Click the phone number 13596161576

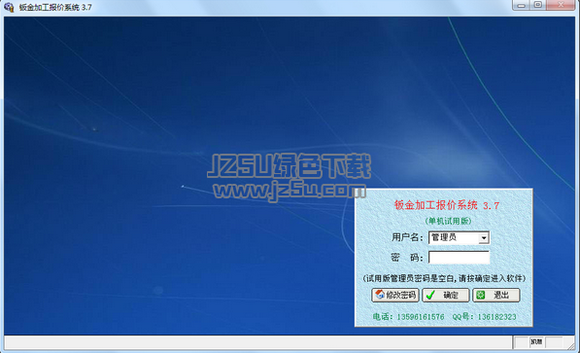(421, 317)
